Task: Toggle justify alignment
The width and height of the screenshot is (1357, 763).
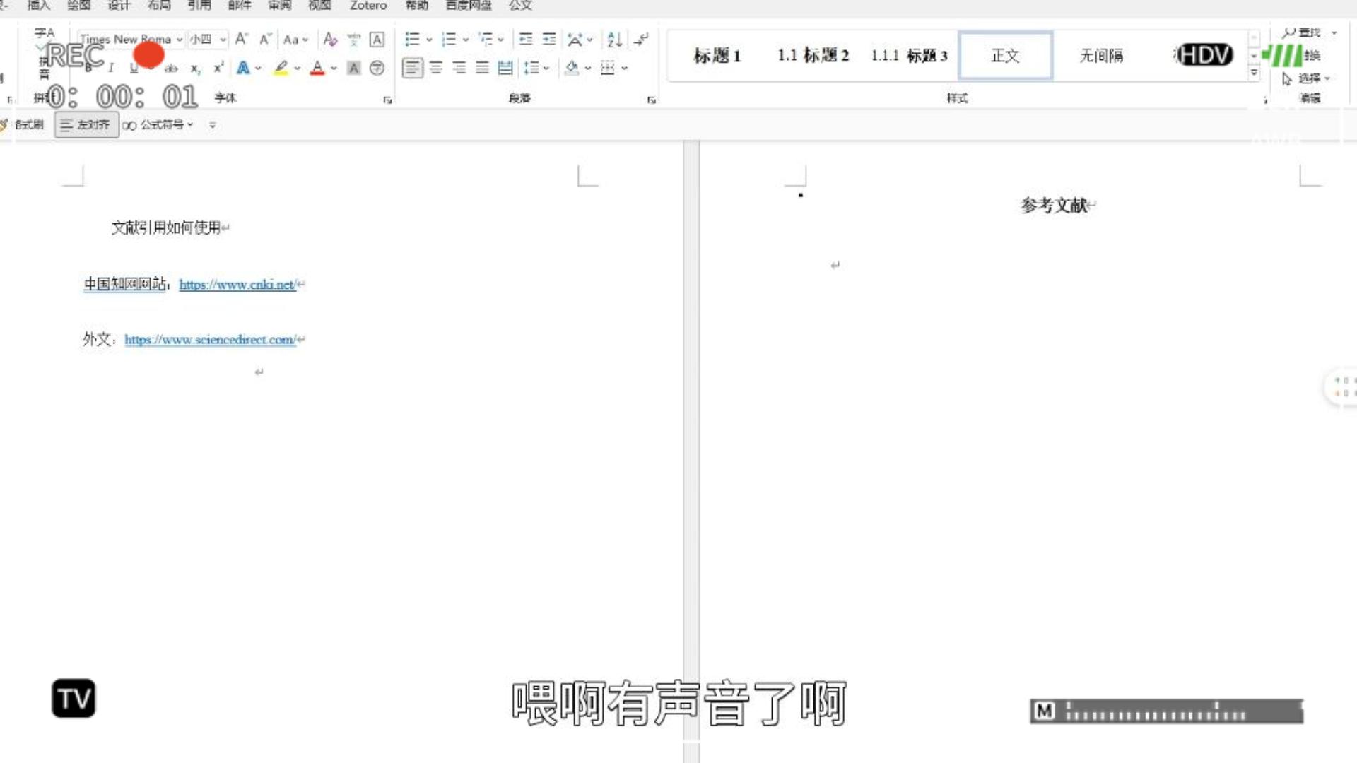Action: click(482, 68)
